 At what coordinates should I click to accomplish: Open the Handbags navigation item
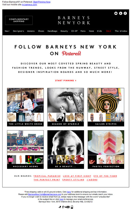pyautogui.click(x=53, y=31)
